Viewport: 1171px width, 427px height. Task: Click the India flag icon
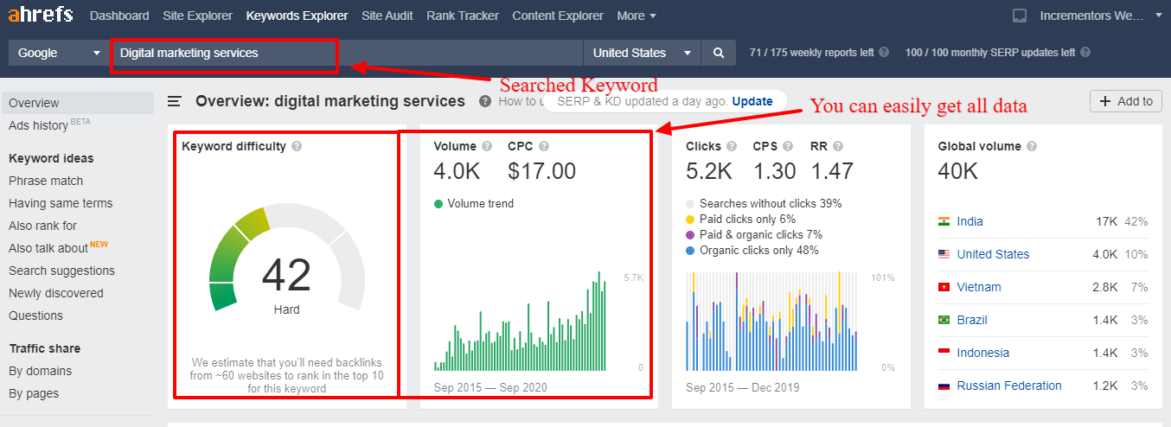pyautogui.click(x=944, y=221)
